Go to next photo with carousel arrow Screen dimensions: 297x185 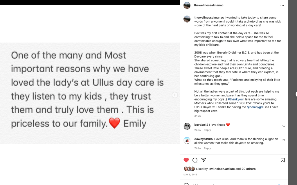coord(174,95)
